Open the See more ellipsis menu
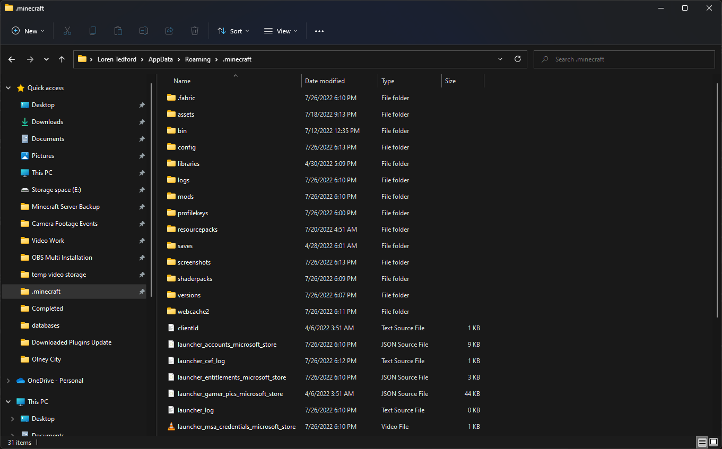The width and height of the screenshot is (722, 449). (x=319, y=31)
